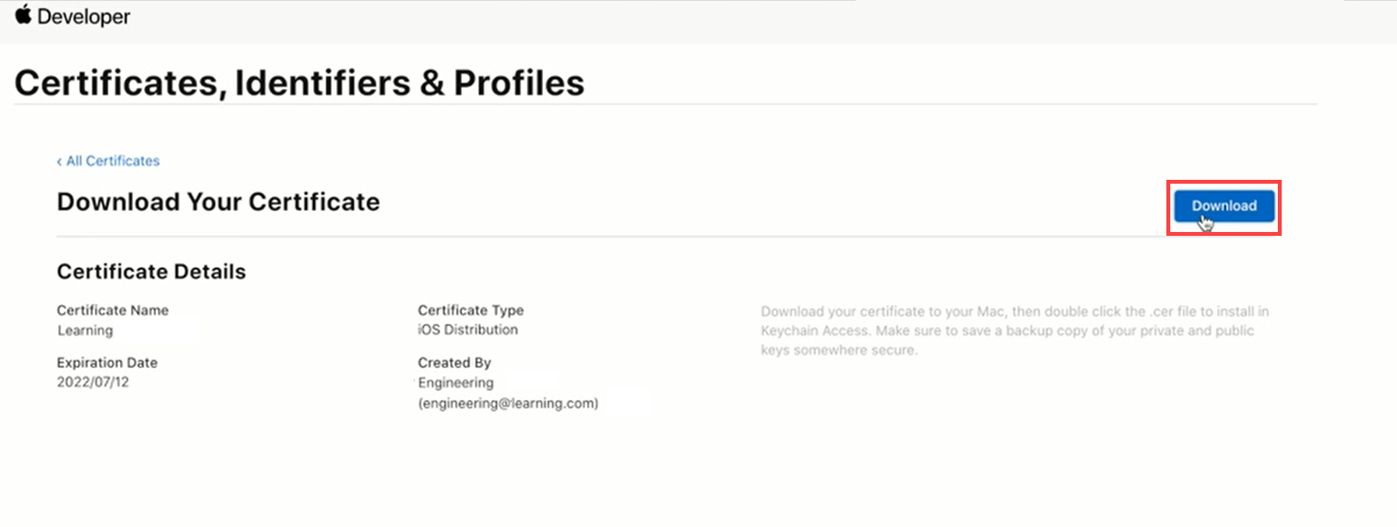Click the iOS Distribution type value
This screenshot has height=527, width=1397.
click(467, 330)
